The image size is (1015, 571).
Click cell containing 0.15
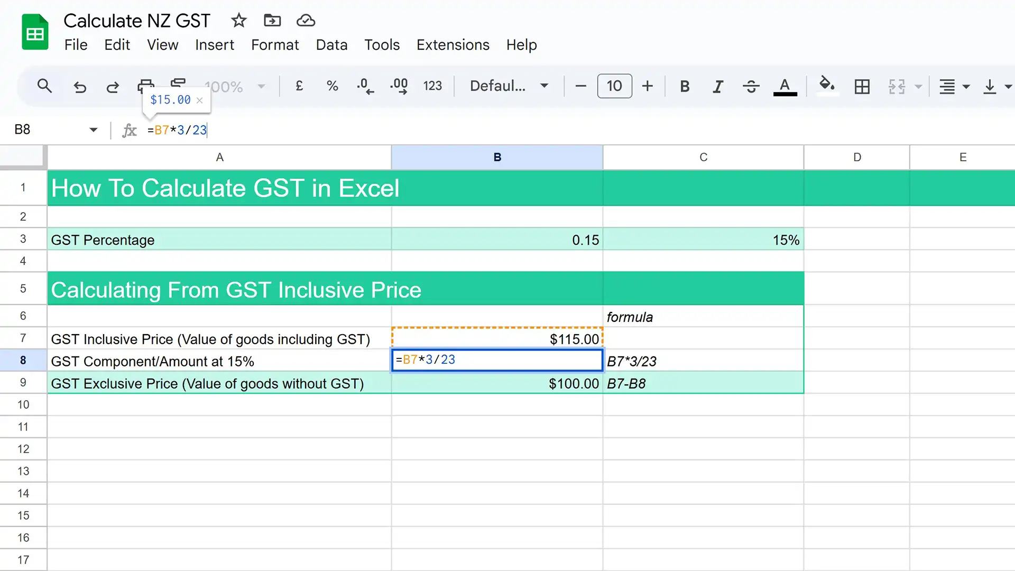(x=497, y=239)
